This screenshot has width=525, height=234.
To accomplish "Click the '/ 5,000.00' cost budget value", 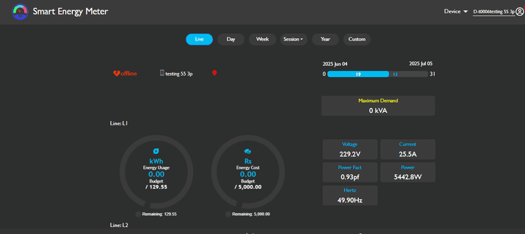I will 248,187.
